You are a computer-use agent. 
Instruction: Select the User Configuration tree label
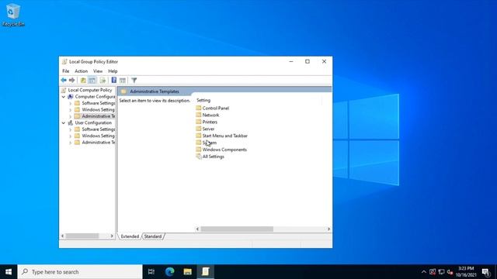pos(93,122)
